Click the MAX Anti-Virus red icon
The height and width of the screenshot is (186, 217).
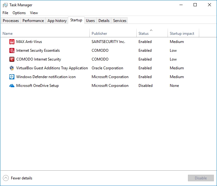coord(12,42)
